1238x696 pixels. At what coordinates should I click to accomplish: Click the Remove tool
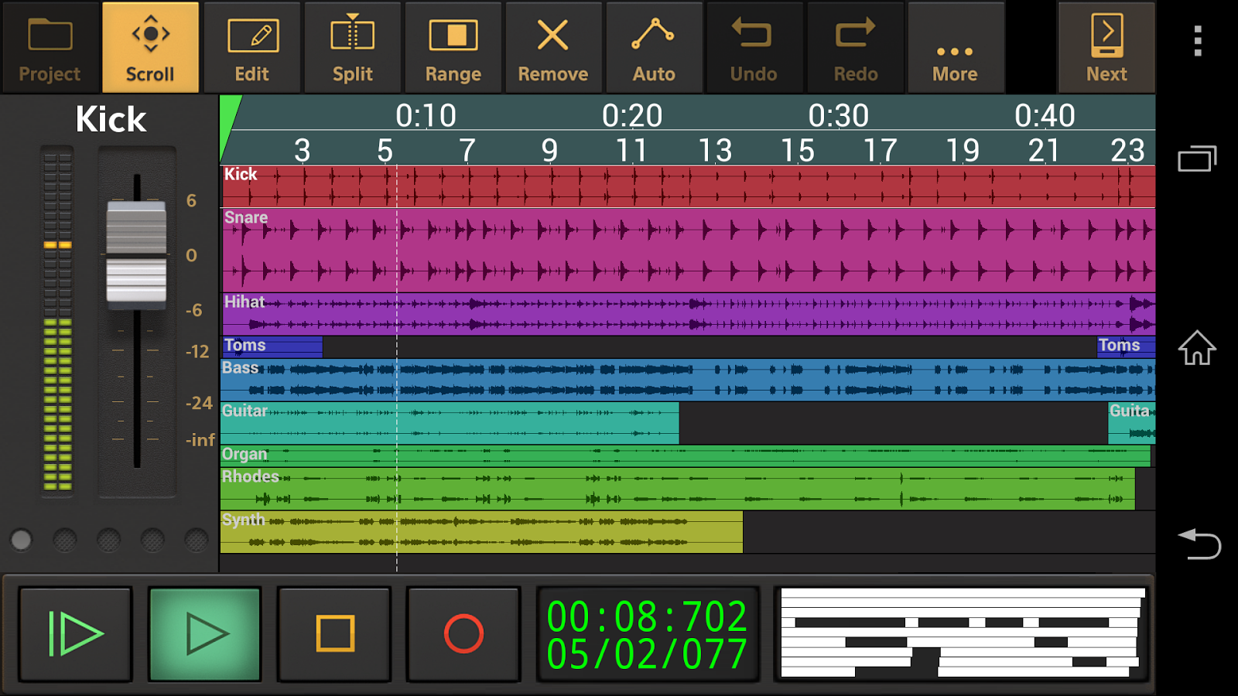(553, 46)
